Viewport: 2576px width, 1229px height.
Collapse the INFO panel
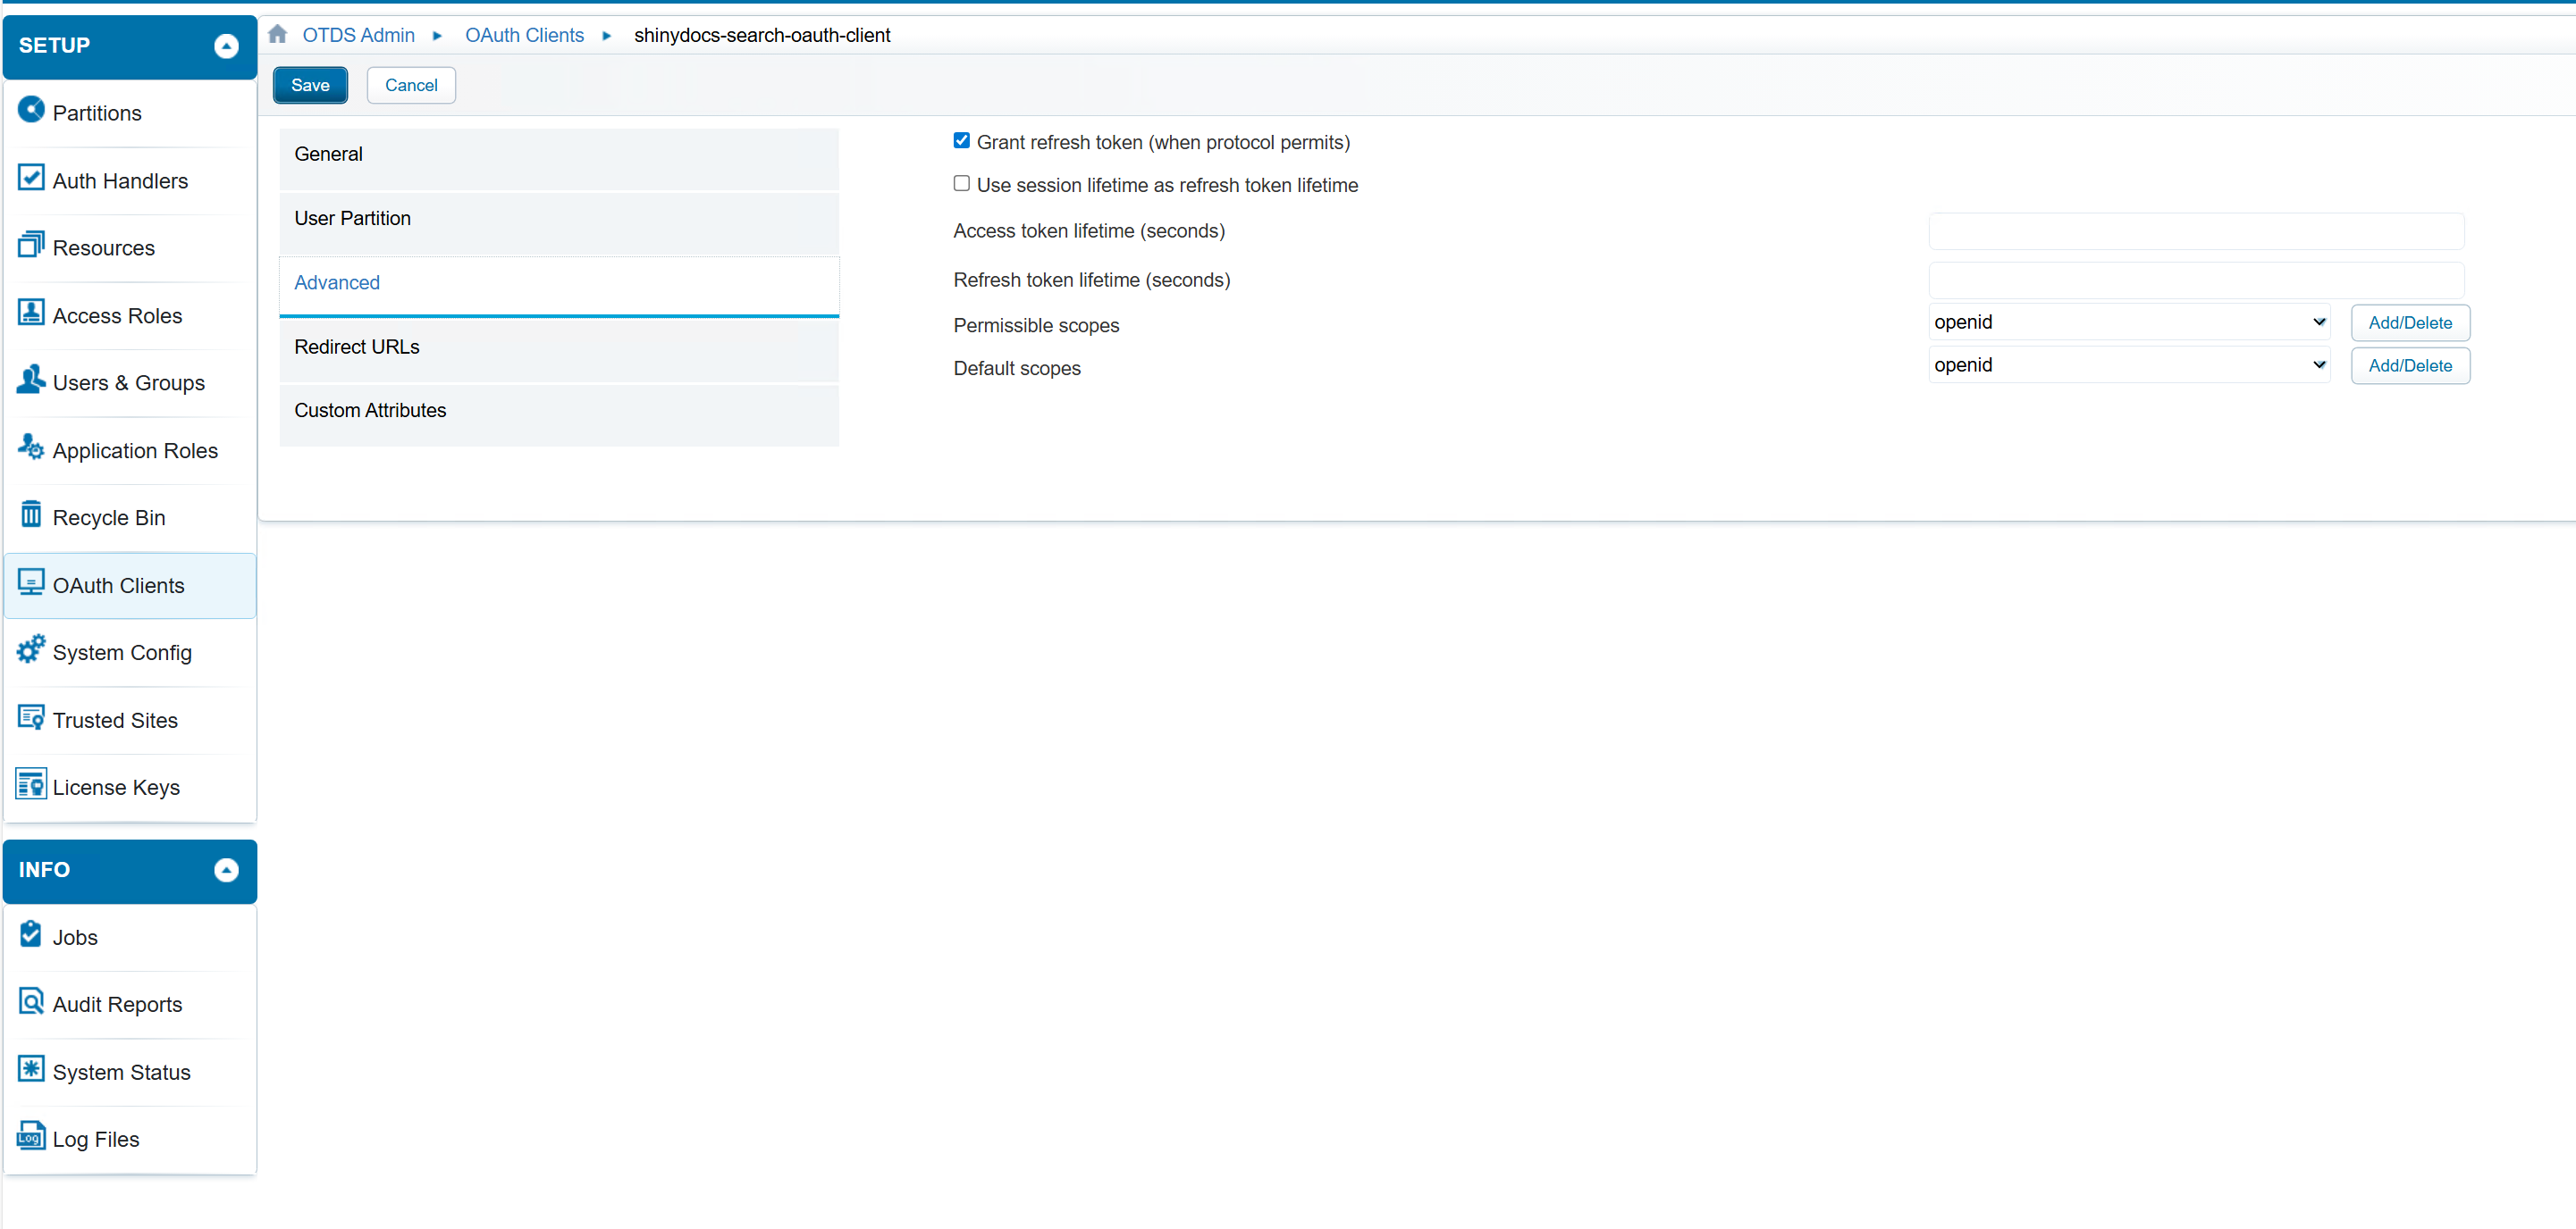tap(226, 869)
